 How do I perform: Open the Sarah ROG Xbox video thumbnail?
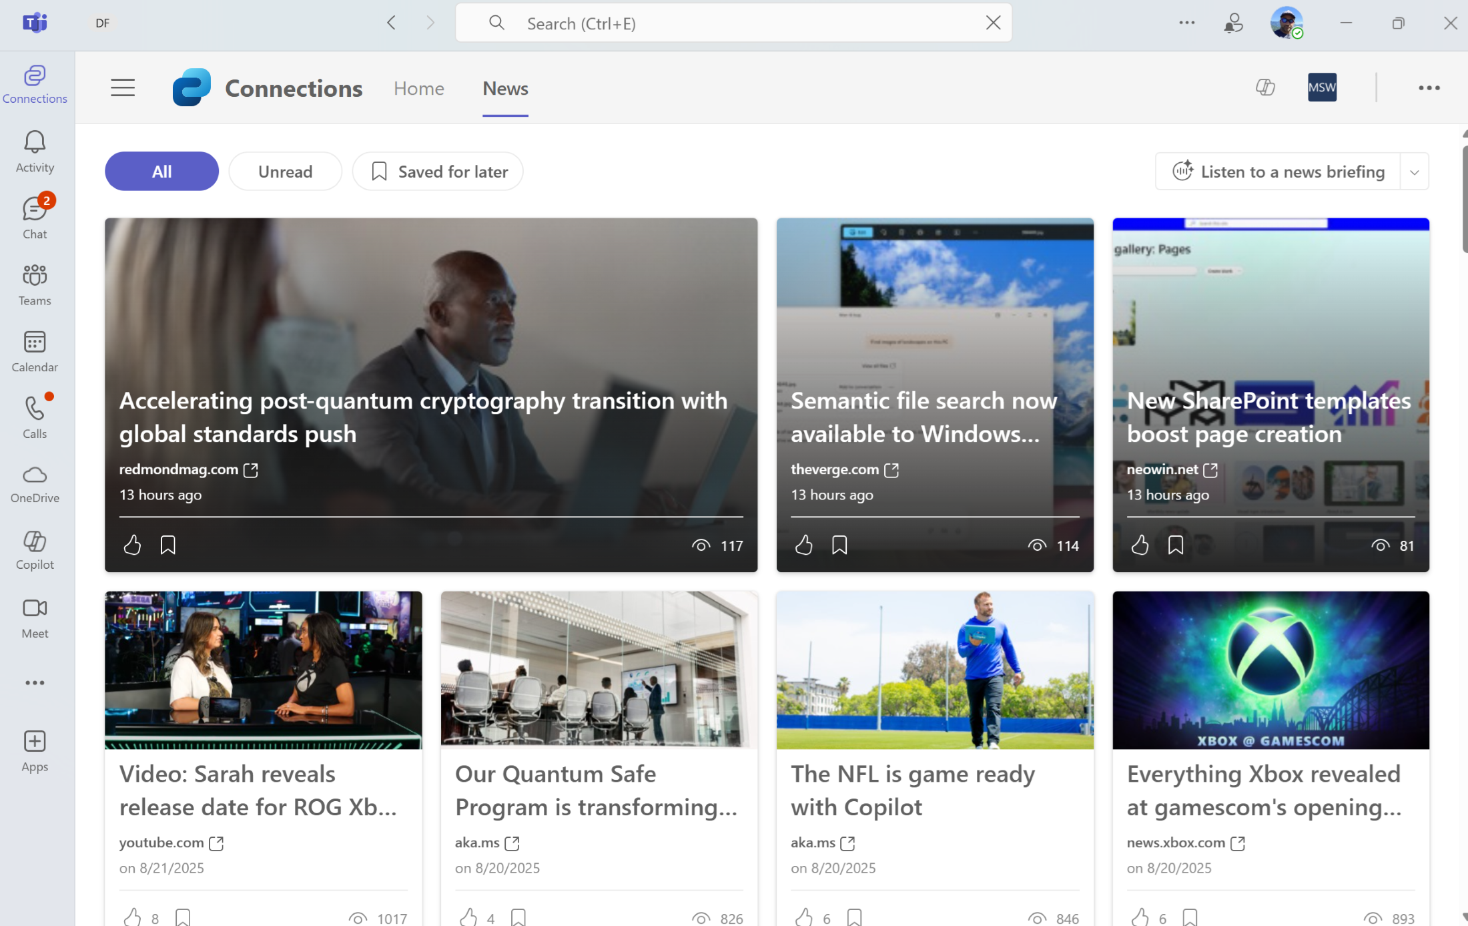coord(264,670)
